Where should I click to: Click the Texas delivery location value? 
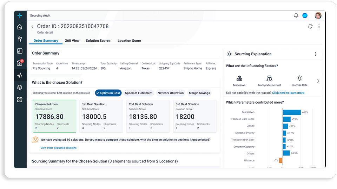coord(145,68)
